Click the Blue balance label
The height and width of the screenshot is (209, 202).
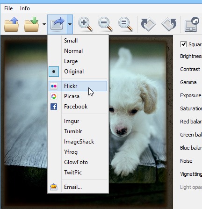point(191,148)
